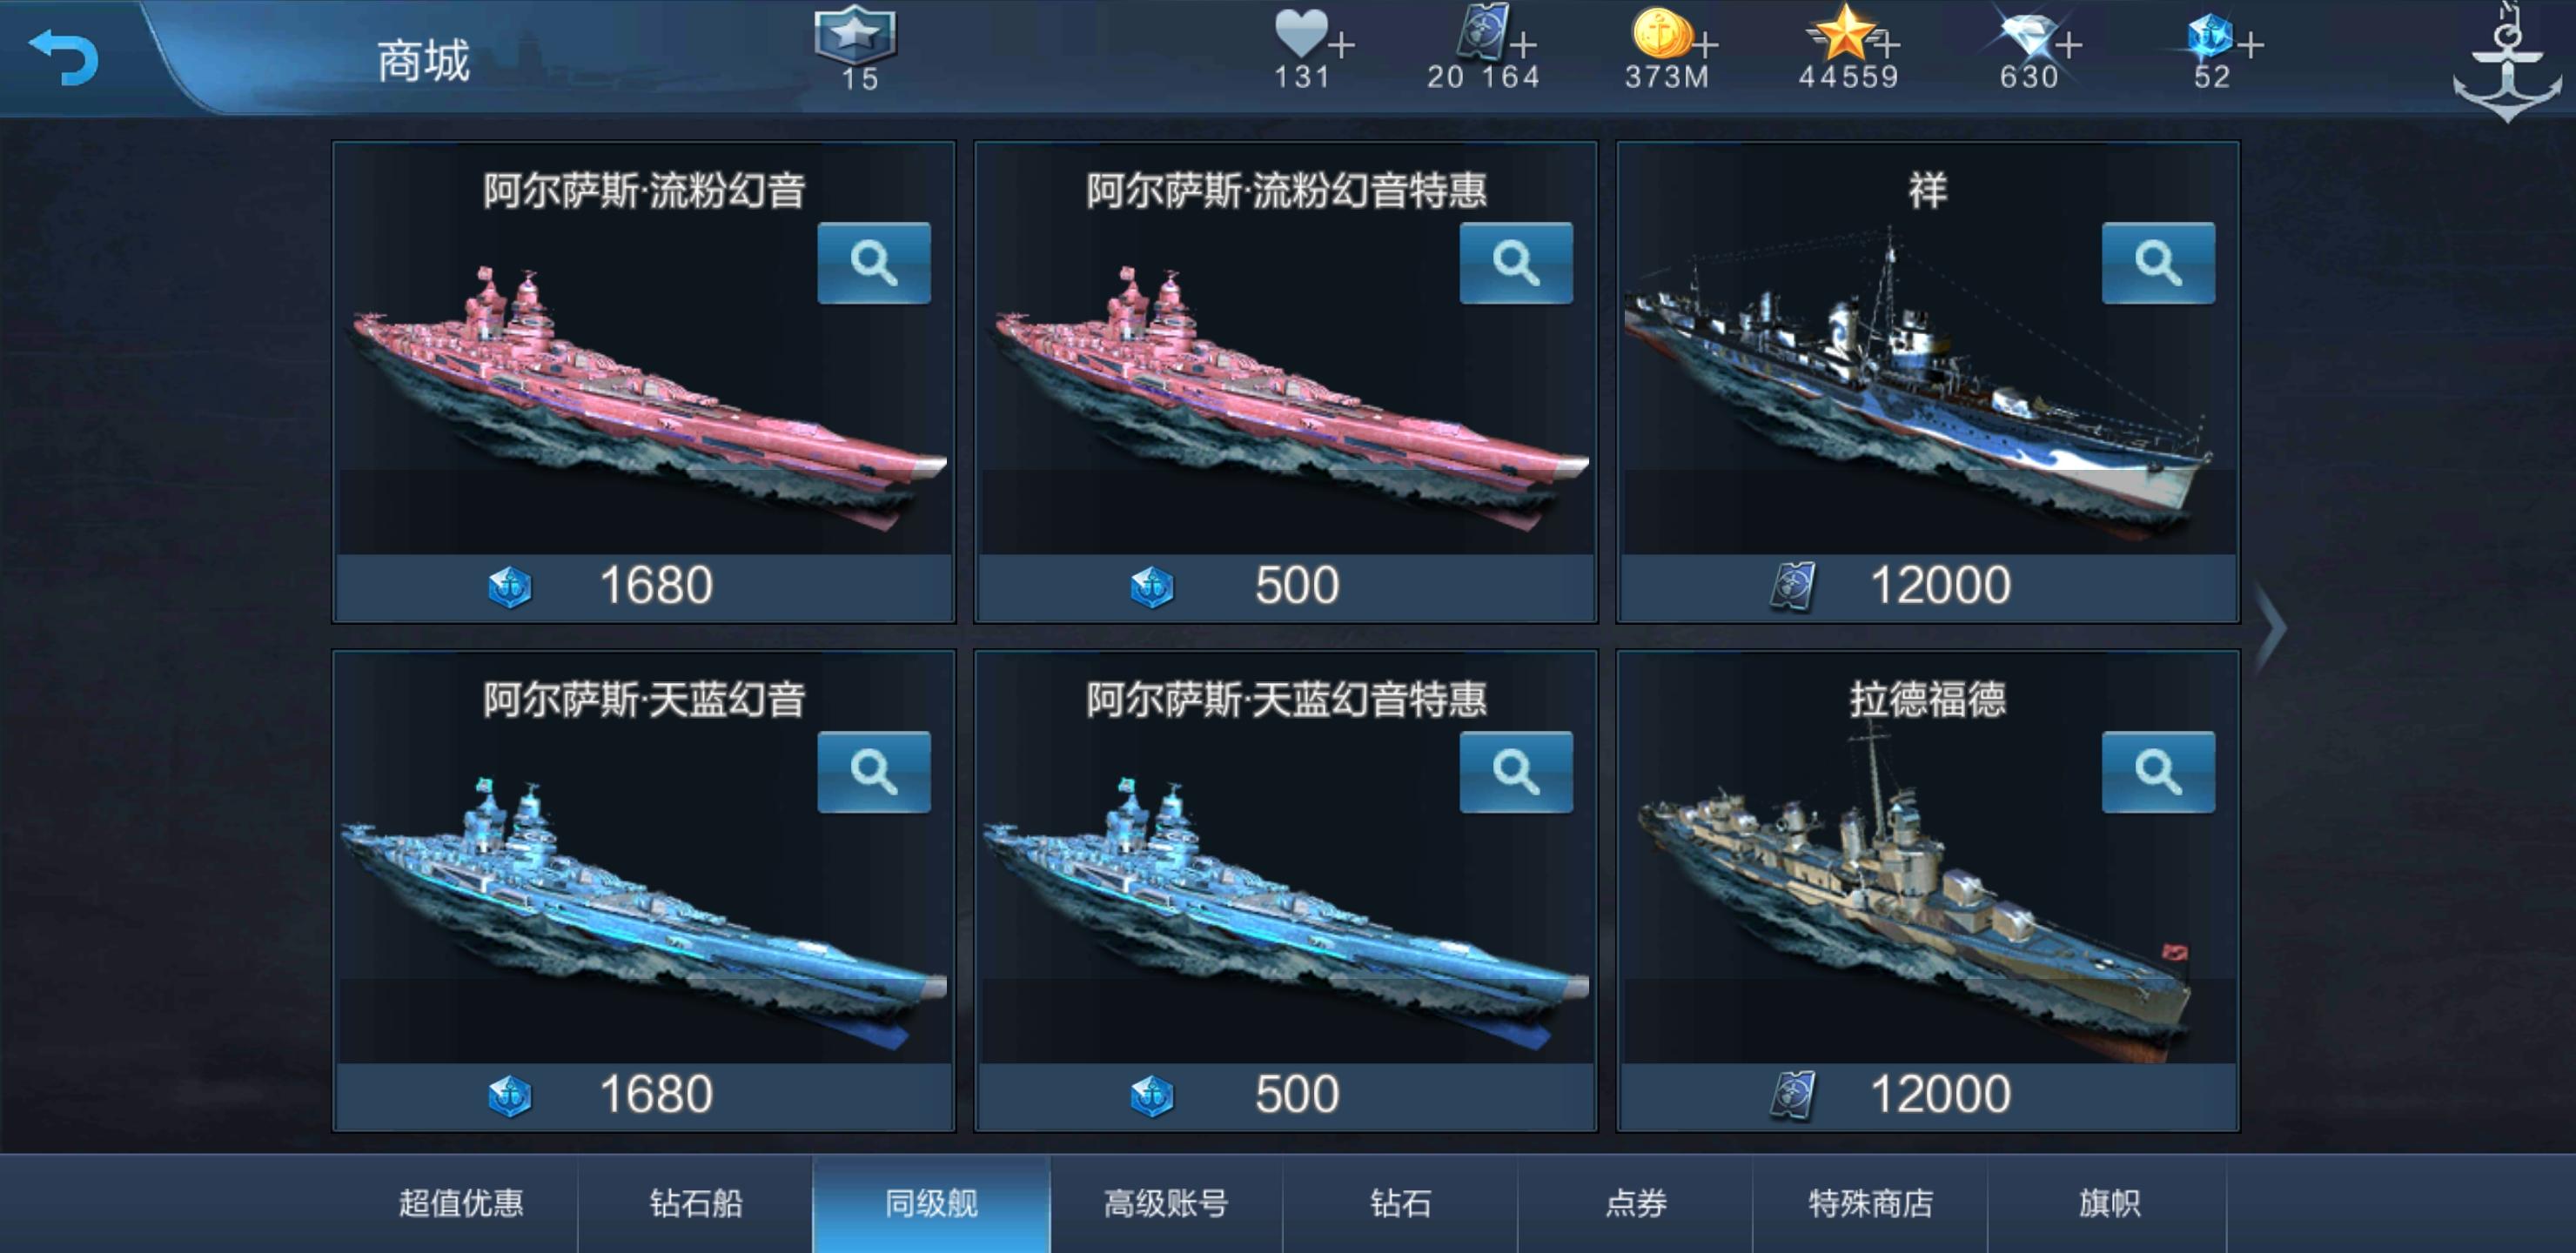Add more gold coins via plus icon
The height and width of the screenshot is (1253, 2576).
pos(1706,45)
